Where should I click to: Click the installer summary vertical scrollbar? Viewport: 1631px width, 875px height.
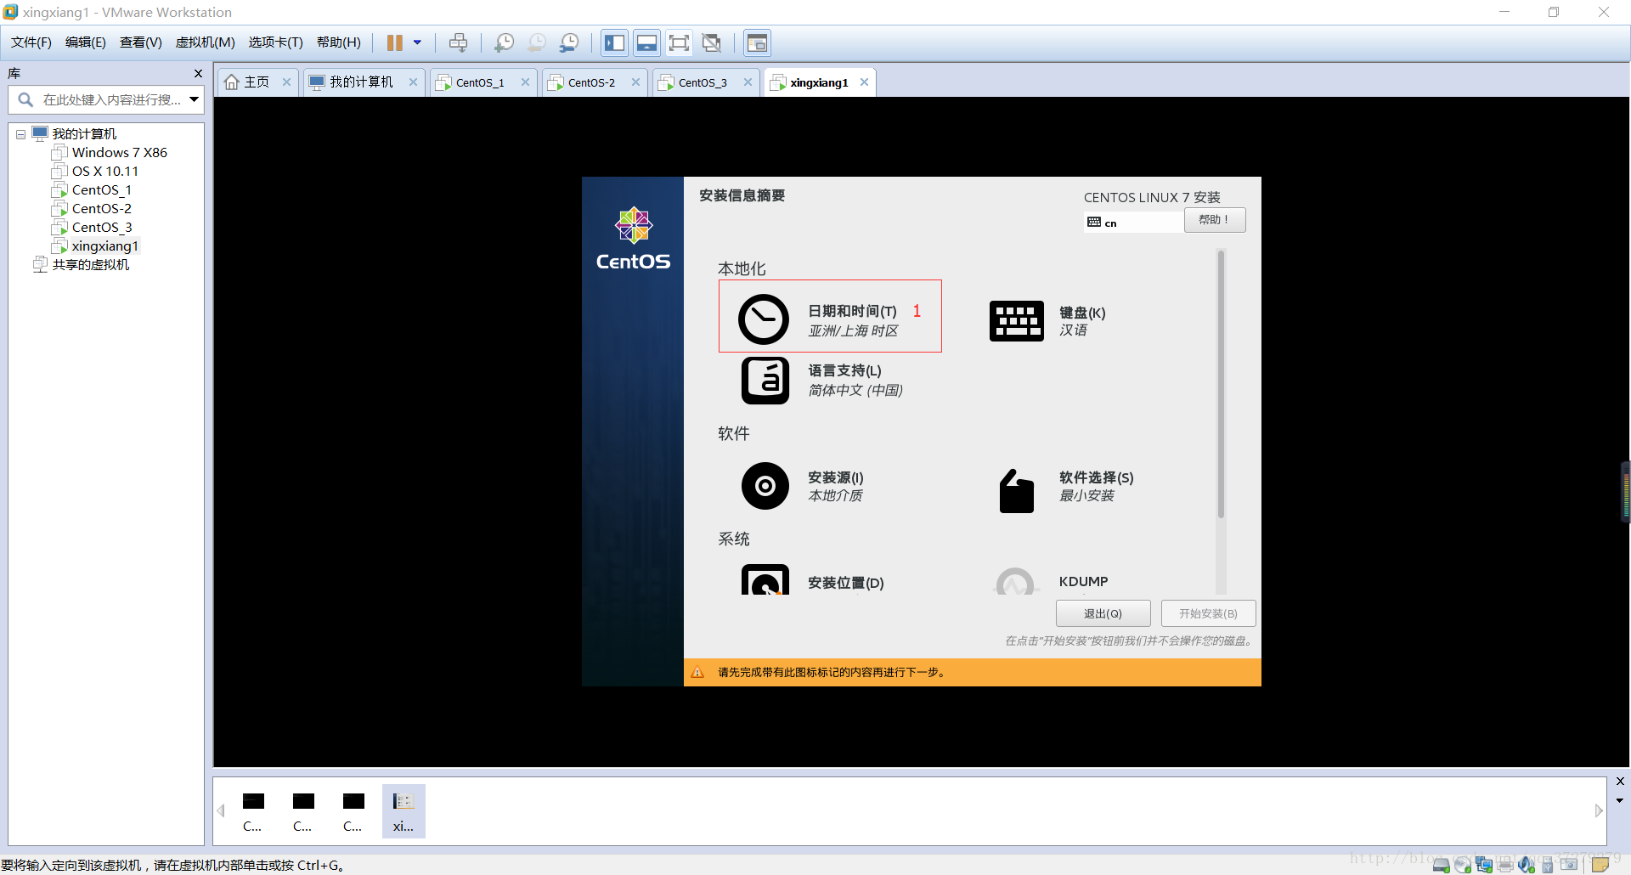point(1221,384)
